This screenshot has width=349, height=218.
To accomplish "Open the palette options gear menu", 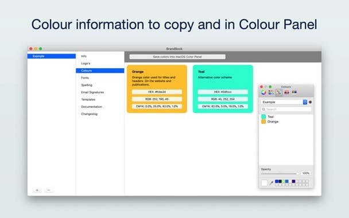I will tap(311, 102).
